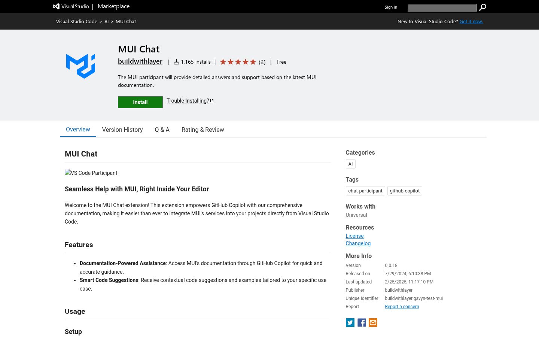Open the License resource link
The width and height of the screenshot is (539, 337).
(354, 236)
